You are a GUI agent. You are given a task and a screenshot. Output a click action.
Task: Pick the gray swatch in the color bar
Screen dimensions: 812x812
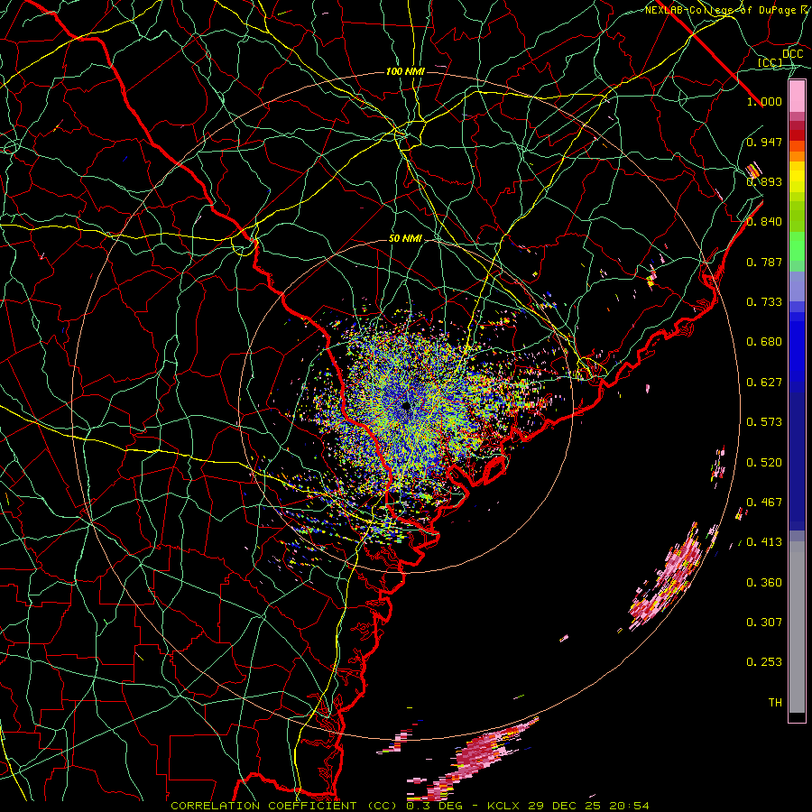(797, 627)
